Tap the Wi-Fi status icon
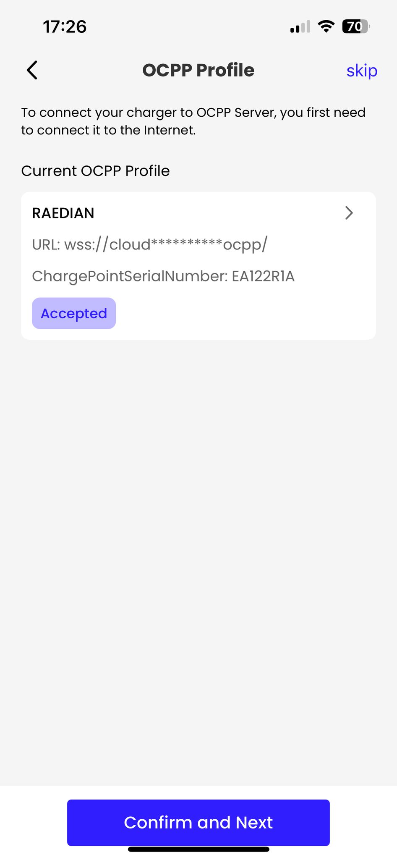The image size is (397, 860). click(326, 26)
